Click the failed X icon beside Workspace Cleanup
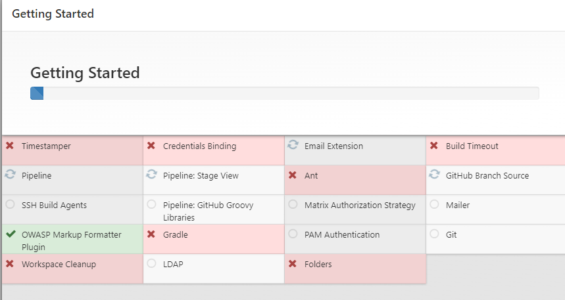 (x=10, y=263)
